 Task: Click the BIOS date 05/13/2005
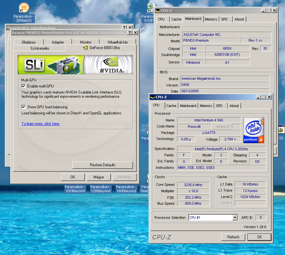225,91
